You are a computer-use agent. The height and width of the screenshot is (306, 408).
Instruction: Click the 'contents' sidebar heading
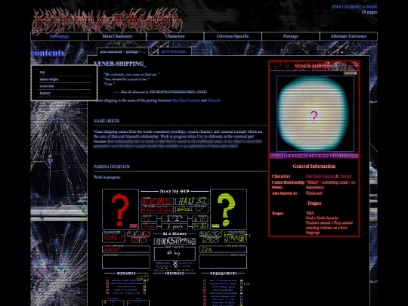pyautogui.click(x=48, y=53)
